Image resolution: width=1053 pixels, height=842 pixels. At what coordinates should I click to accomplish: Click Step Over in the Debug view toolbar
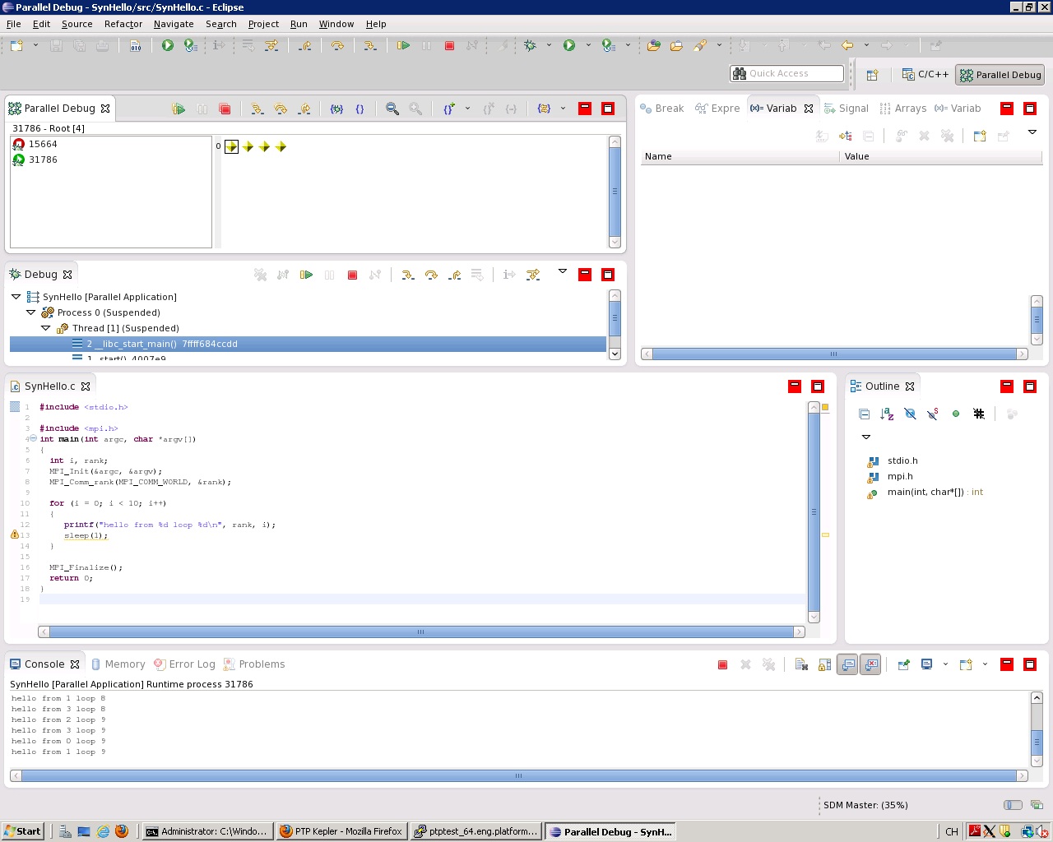coord(431,275)
